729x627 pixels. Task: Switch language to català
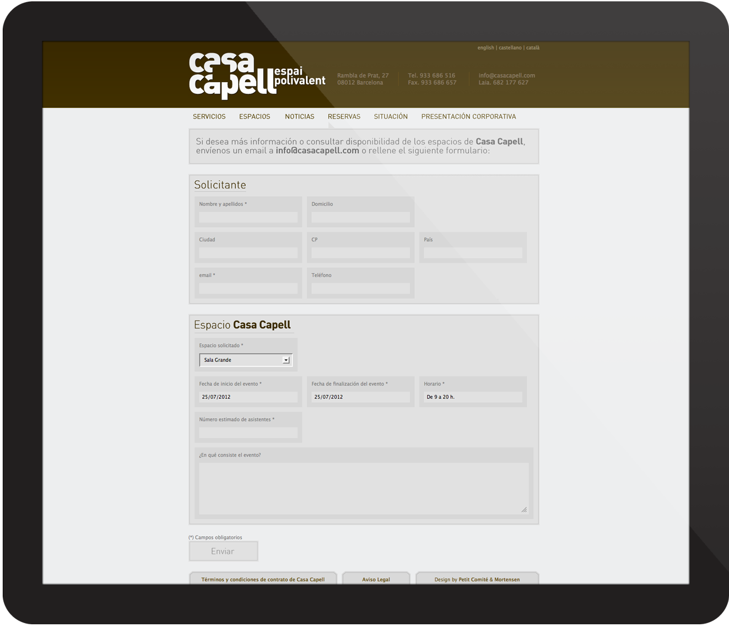pyautogui.click(x=532, y=48)
